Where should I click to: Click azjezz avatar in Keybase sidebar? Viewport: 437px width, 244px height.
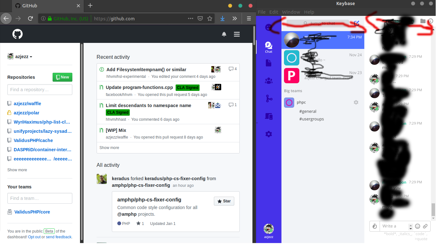(269, 229)
